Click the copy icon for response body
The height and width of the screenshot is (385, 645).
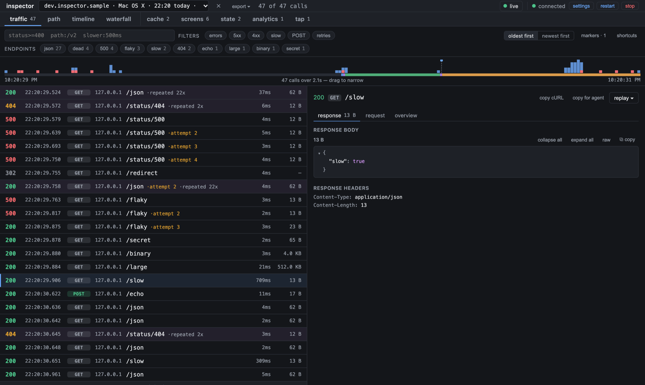click(627, 140)
